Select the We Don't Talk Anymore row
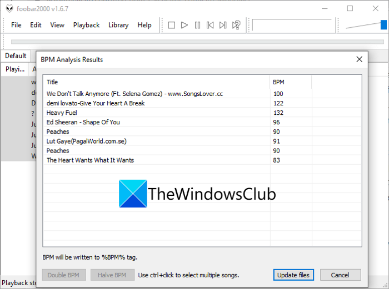This screenshot has height=289, width=389. pos(202,94)
